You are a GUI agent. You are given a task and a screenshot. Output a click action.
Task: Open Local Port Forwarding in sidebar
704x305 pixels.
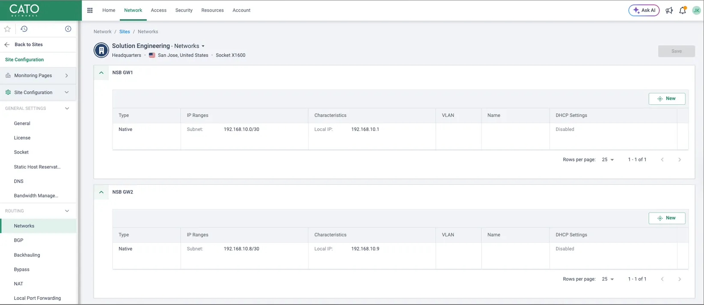coord(37,298)
